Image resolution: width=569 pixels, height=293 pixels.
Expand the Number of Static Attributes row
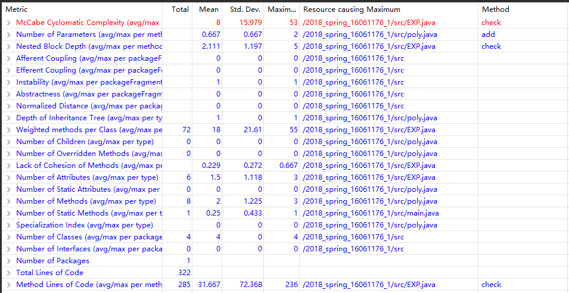click(x=9, y=189)
